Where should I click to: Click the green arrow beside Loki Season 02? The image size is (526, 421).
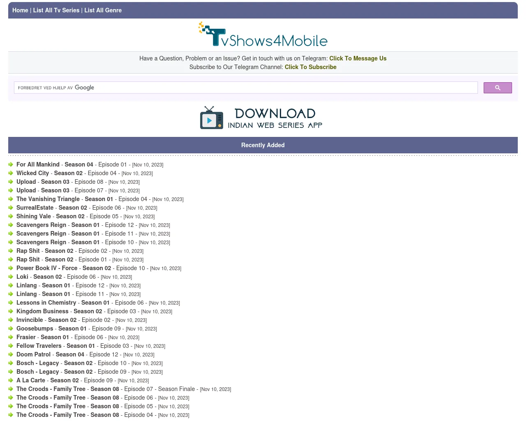point(11,277)
